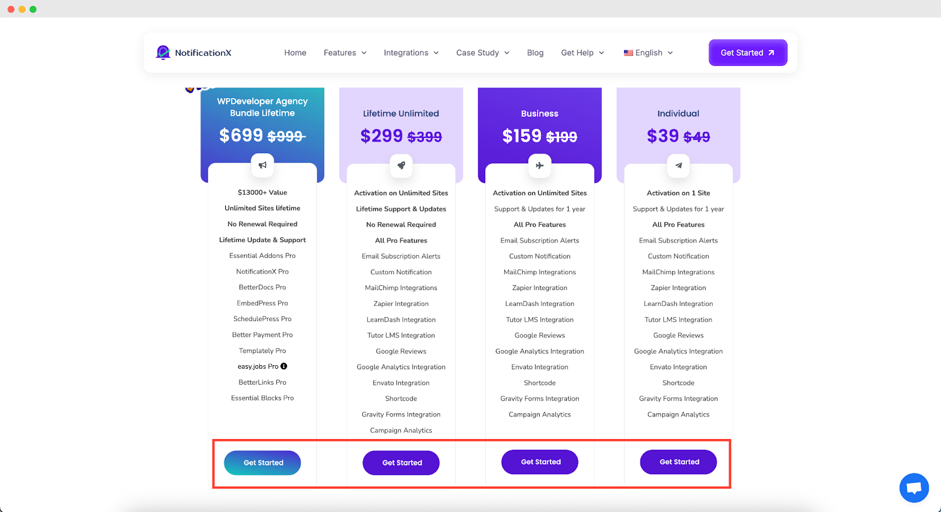Click 'Lifetime Update & Support' feature text

tap(262, 240)
